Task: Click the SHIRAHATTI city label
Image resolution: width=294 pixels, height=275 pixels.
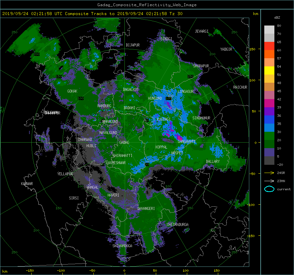Action: pyautogui.click(x=122, y=156)
